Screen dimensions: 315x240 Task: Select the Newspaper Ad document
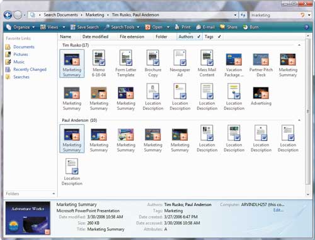pyautogui.click(x=180, y=63)
